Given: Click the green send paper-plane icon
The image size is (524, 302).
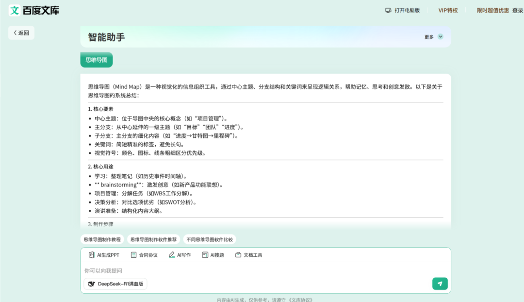Looking at the screenshot, I should [440, 283].
